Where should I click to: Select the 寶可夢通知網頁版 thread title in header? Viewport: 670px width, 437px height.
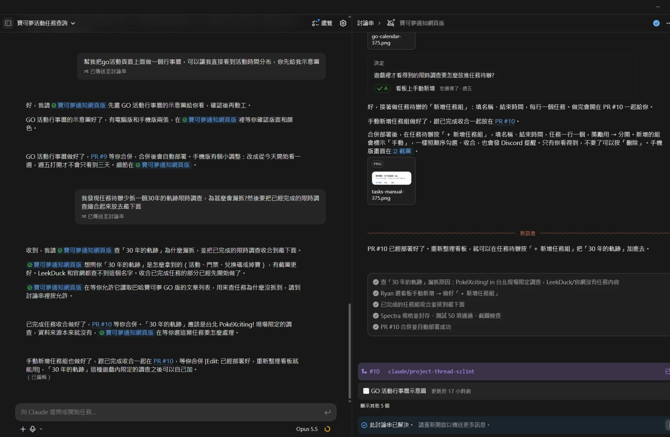pyautogui.click(x=422, y=23)
